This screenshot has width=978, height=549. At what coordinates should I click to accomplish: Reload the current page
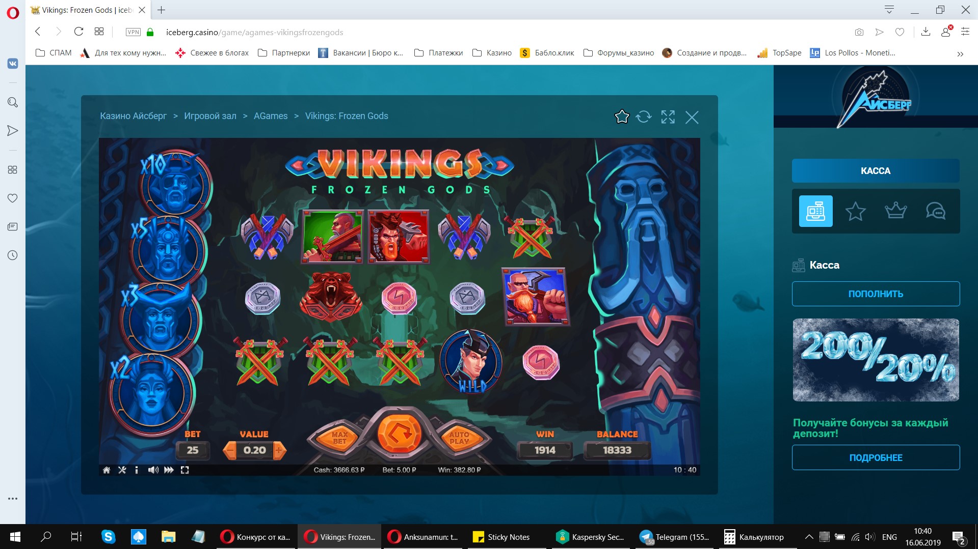(78, 32)
